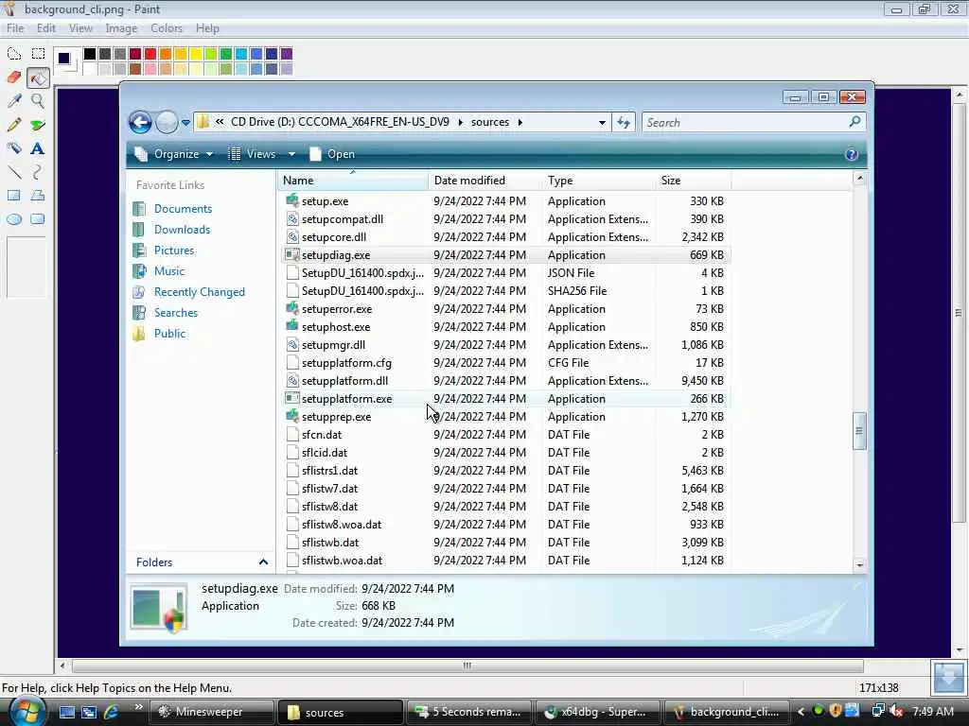The image size is (969, 726).
Task: Pick the yellow color swatch
Action: point(195,54)
